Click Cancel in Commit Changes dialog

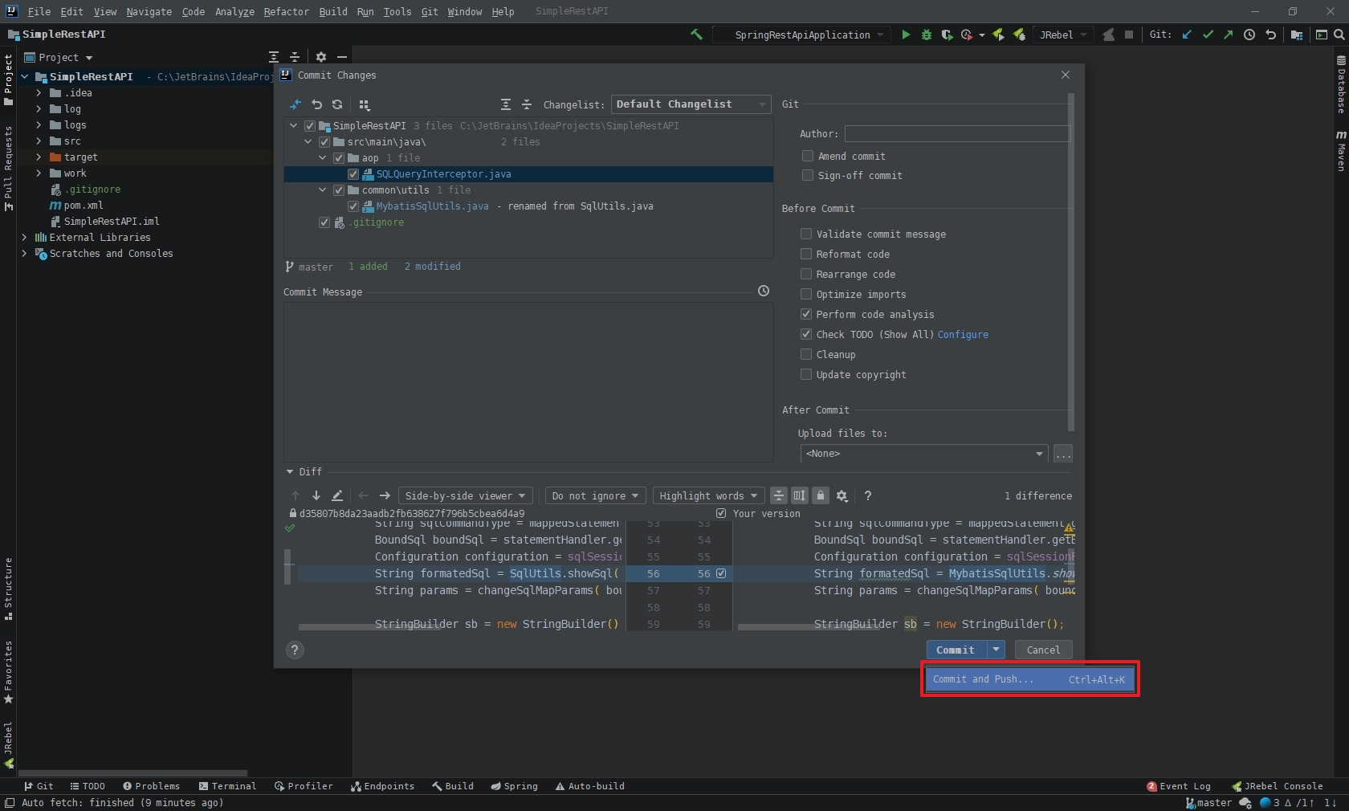tap(1043, 650)
